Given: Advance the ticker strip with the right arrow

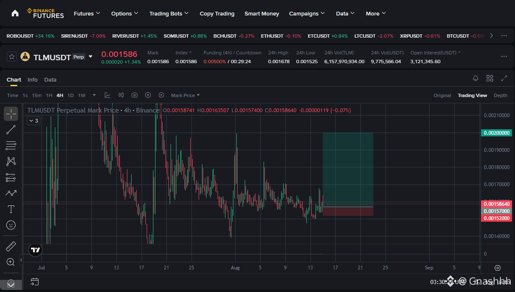Looking at the screenshot, I should point(492,36).
